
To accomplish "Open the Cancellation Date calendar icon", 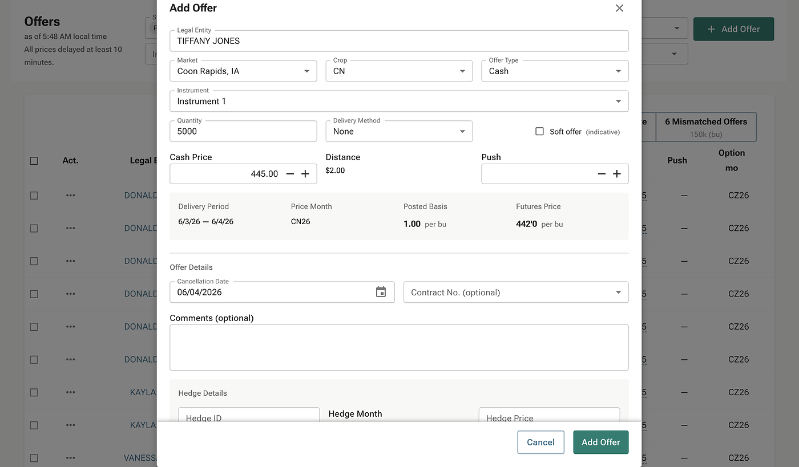I will pyautogui.click(x=381, y=292).
